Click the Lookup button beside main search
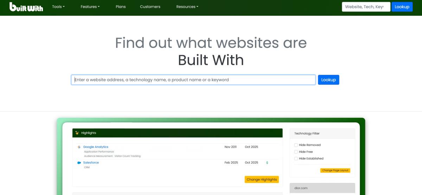 (x=328, y=80)
